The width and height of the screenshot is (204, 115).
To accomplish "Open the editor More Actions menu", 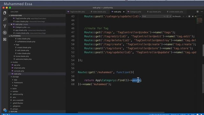I will 202,12.
